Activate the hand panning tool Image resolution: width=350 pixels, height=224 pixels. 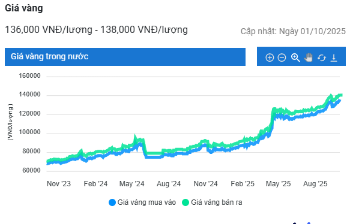[x=309, y=57]
